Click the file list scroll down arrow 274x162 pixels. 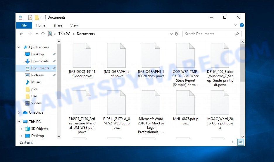pos(242,137)
